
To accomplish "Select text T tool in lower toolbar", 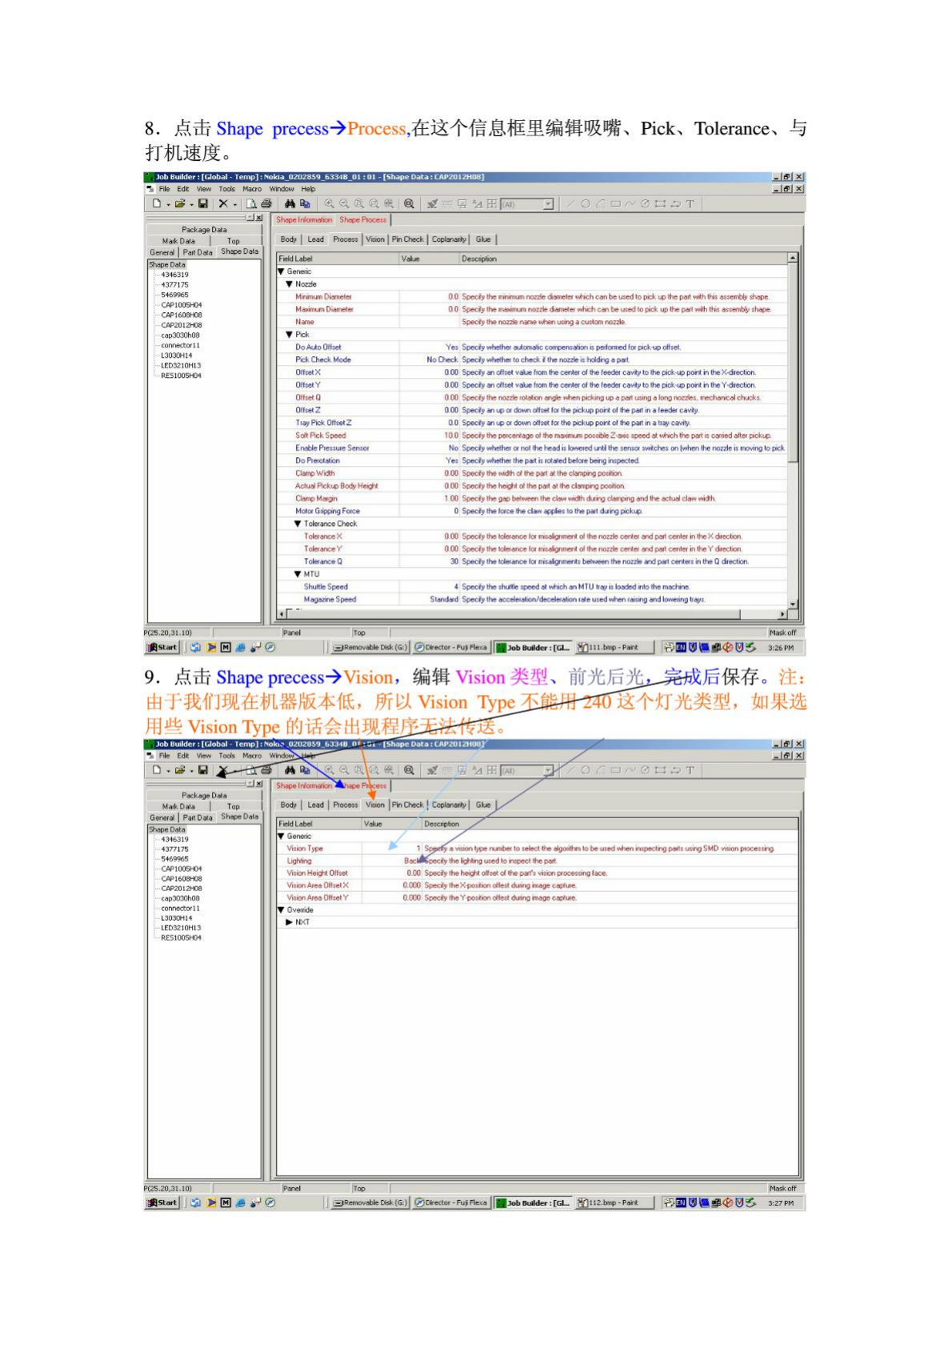I will (x=690, y=770).
